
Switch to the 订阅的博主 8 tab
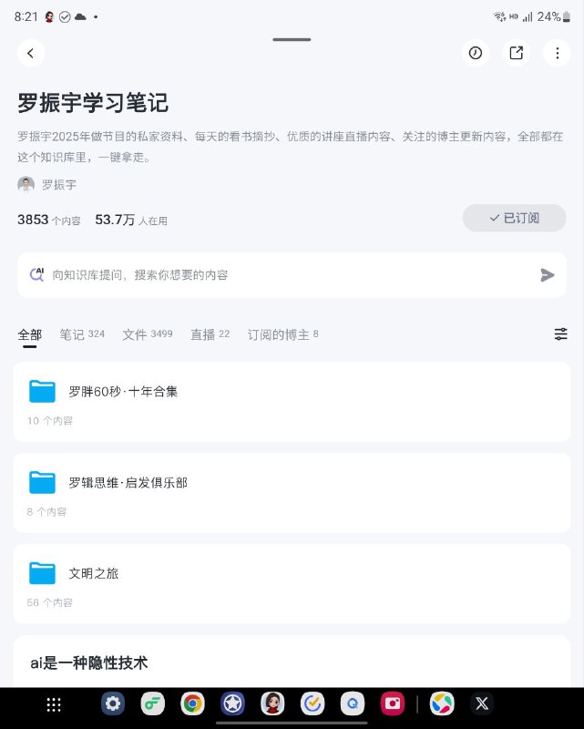click(282, 334)
